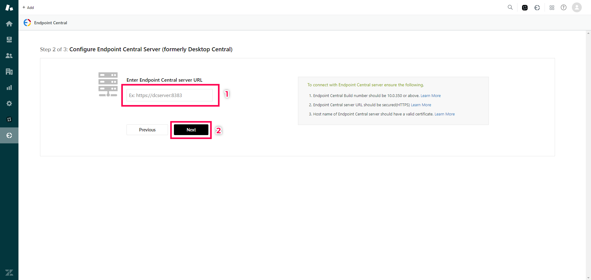591x280 pixels.
Task: Open the apps grid icon top right
Action: [552, 8]
